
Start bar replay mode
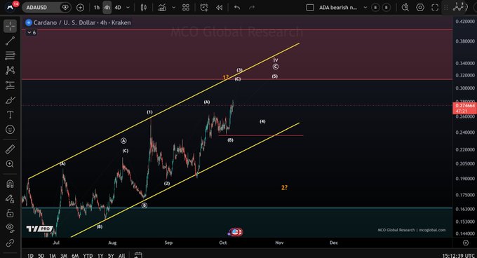click(219, 8)
